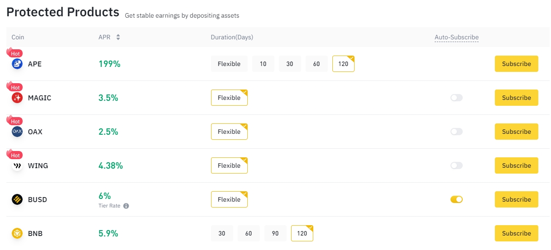Click the OAX coin icon
The image size is (551, 250).
click(x=17, y=132)
